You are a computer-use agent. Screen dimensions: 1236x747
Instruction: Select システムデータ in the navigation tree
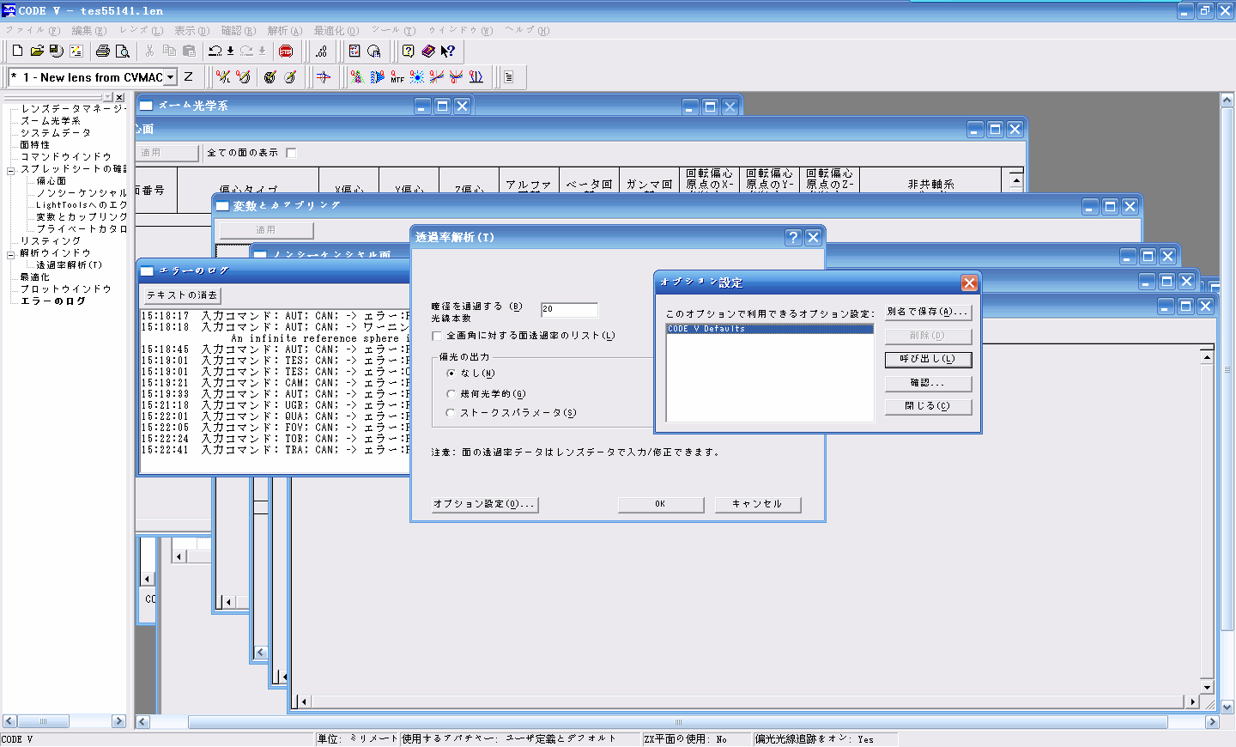pyautogui.click(x=56, y=133)
